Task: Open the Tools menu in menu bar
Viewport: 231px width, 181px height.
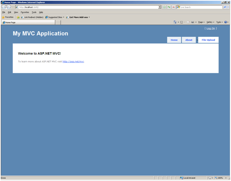Action: click(x=34, y=12)
